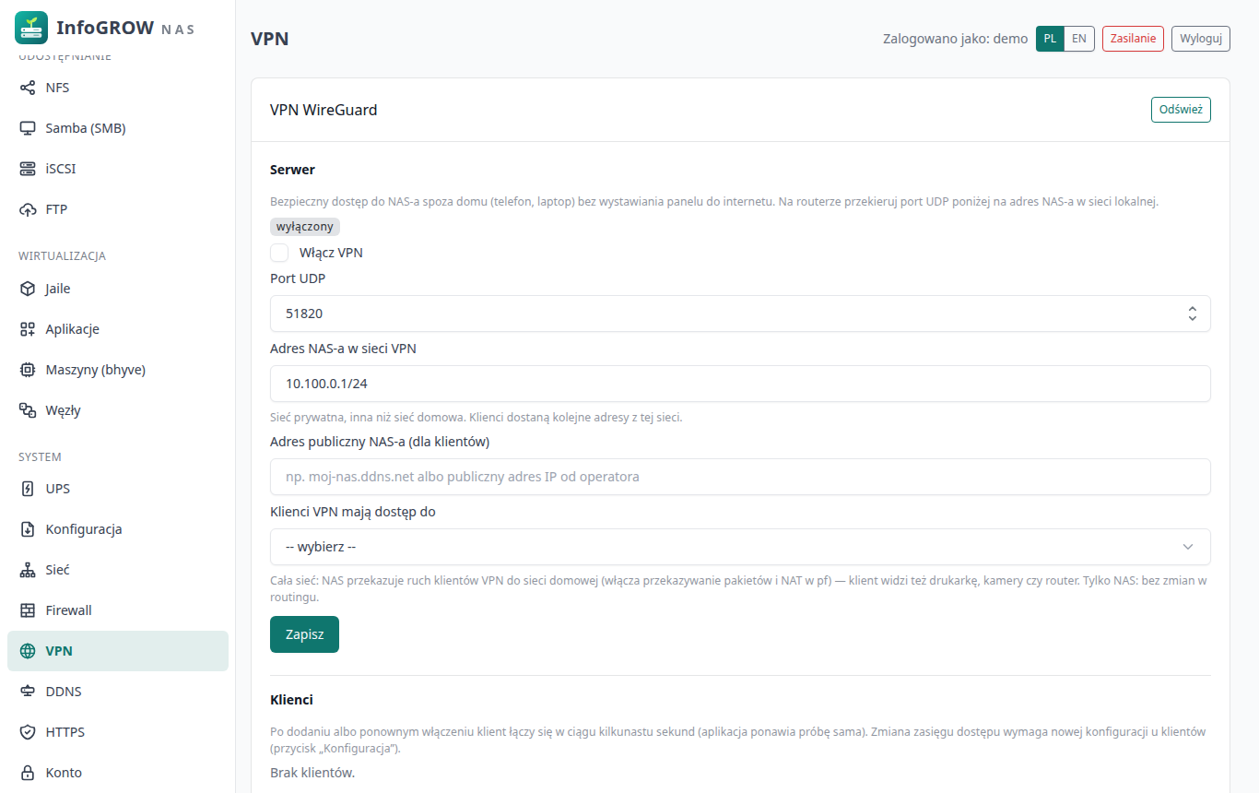
Task: Click the Klienci section heading
Action: tap(291, 700)
